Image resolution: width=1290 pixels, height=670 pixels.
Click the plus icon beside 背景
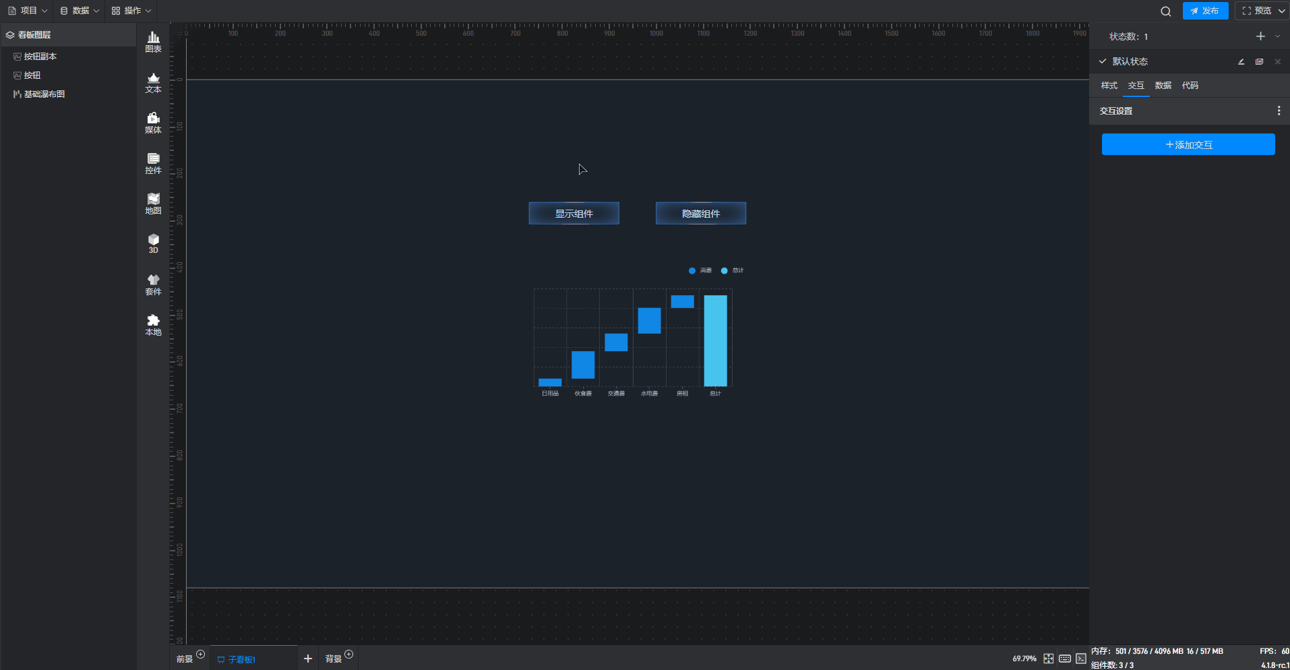coord(348,654)
